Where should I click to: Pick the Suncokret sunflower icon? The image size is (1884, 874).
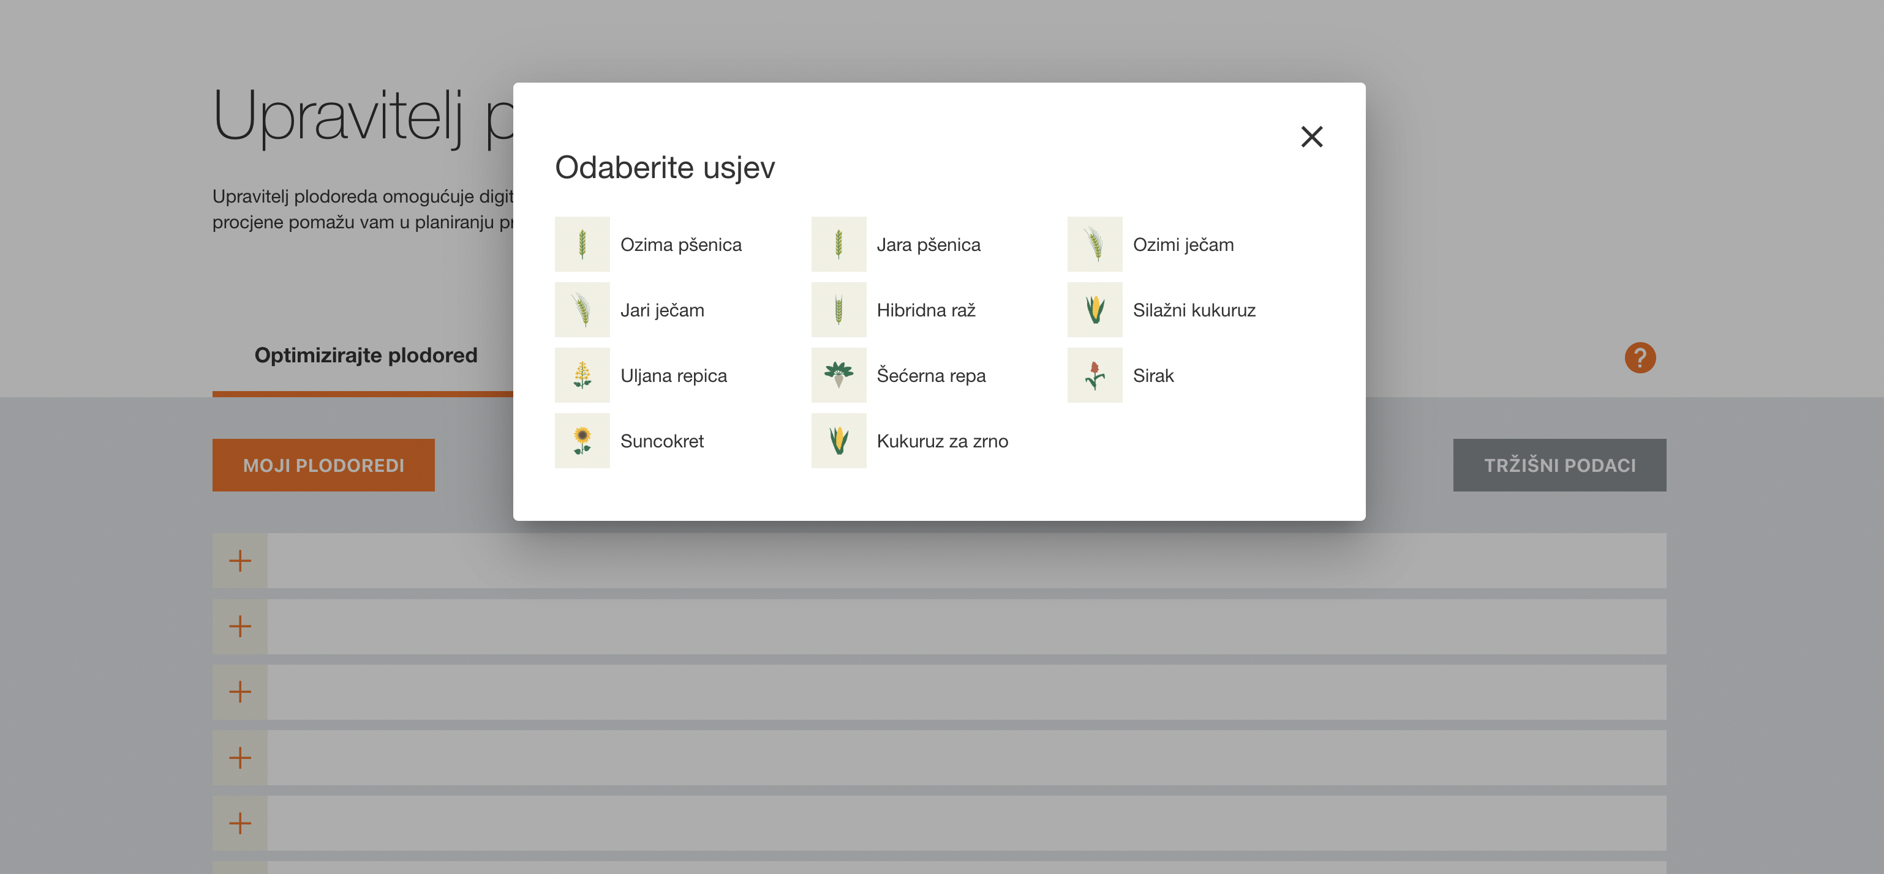(582, 441)
